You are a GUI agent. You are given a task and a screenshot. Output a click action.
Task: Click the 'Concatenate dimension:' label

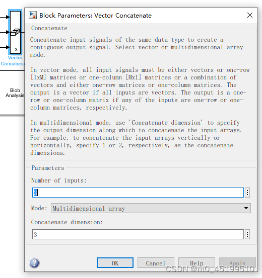tap(67, 222)
